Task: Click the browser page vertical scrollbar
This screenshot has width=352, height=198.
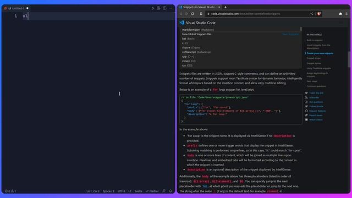Action: pyautogui.click(x=349, y=60)
